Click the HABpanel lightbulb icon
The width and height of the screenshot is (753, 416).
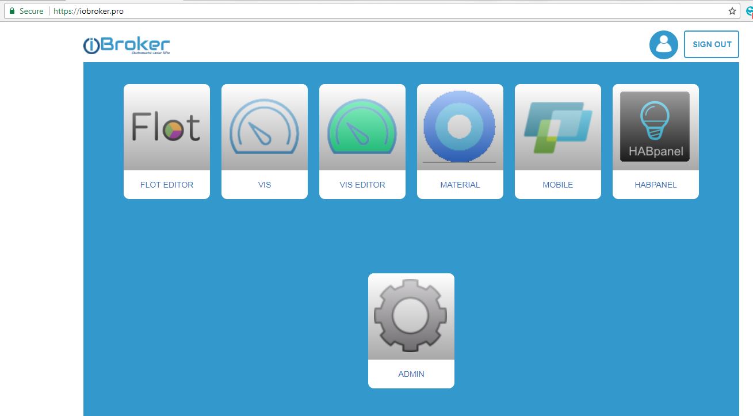pos(655,127)
